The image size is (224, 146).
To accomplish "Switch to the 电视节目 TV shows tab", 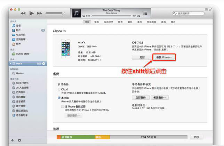I will point(151,22).
